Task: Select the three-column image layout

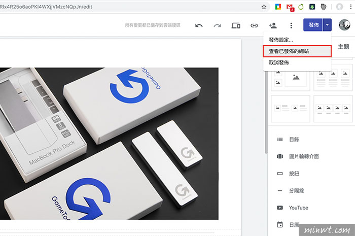Action: click(x=333, y=79)
